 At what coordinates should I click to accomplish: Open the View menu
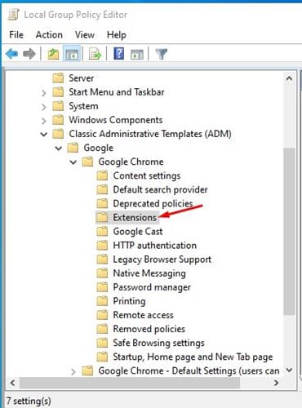pos(85,35)
